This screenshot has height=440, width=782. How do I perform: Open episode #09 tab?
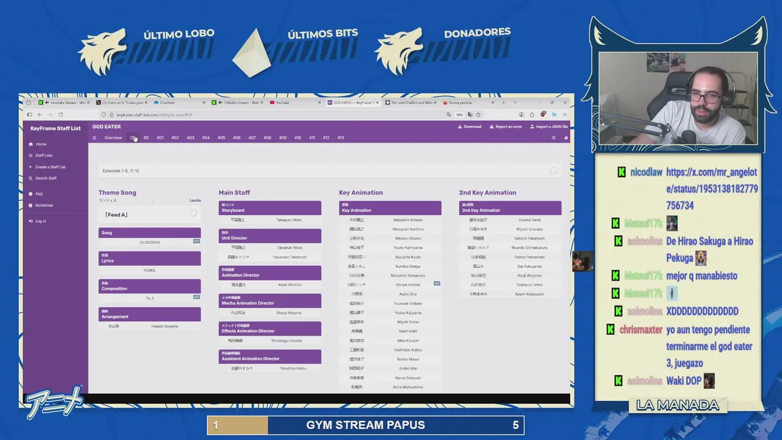tap(283, 137)
